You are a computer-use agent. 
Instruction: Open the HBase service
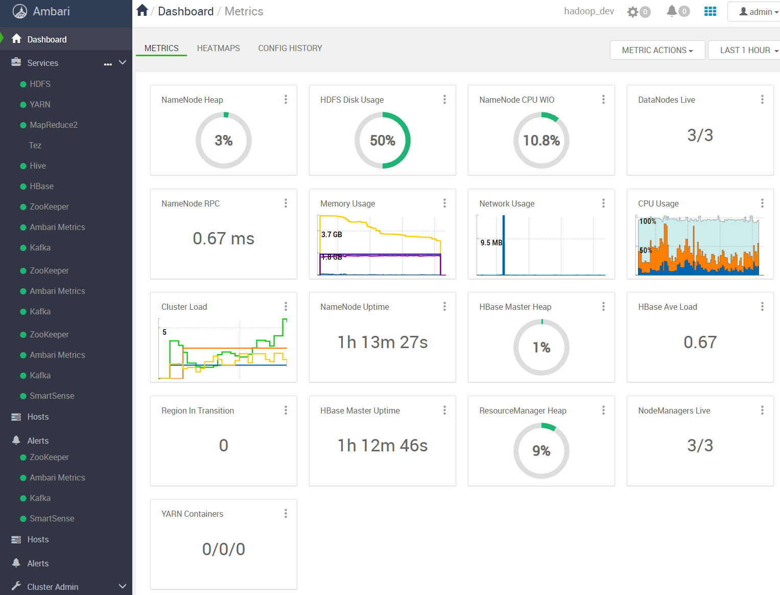(42, 186)
